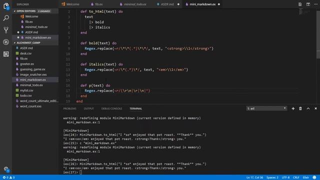Open the Output panel tab

coord(89,108)
